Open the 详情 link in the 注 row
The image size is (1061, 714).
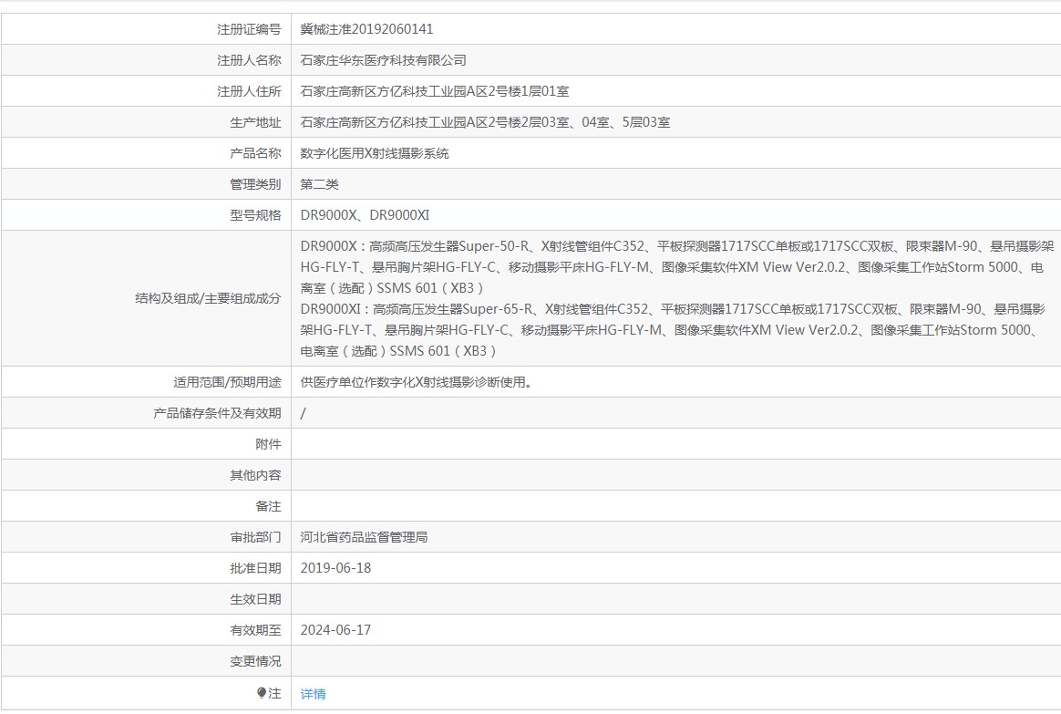[313, 694]
